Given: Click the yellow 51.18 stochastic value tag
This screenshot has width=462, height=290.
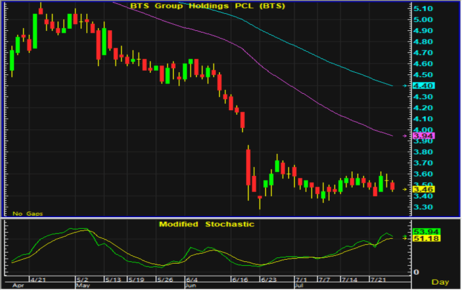Looking at the screenshot, I should pyautogui.click(x=420, y=239).
